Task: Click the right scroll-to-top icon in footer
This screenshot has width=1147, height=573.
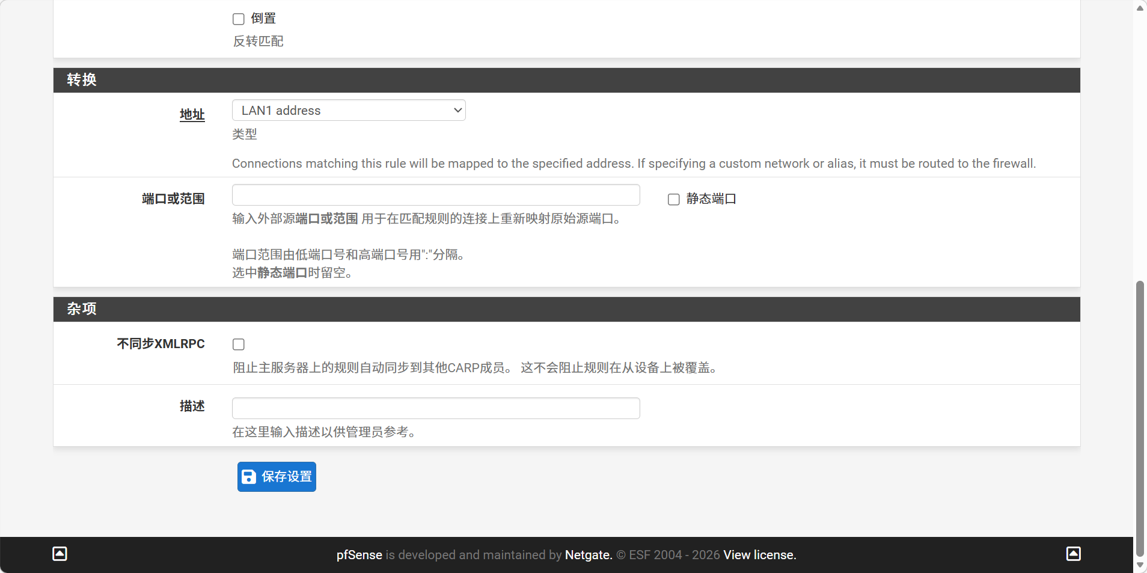Action: (1073, 554)
